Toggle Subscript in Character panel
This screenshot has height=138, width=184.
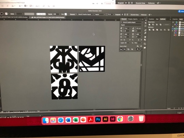tap(133, 40)
